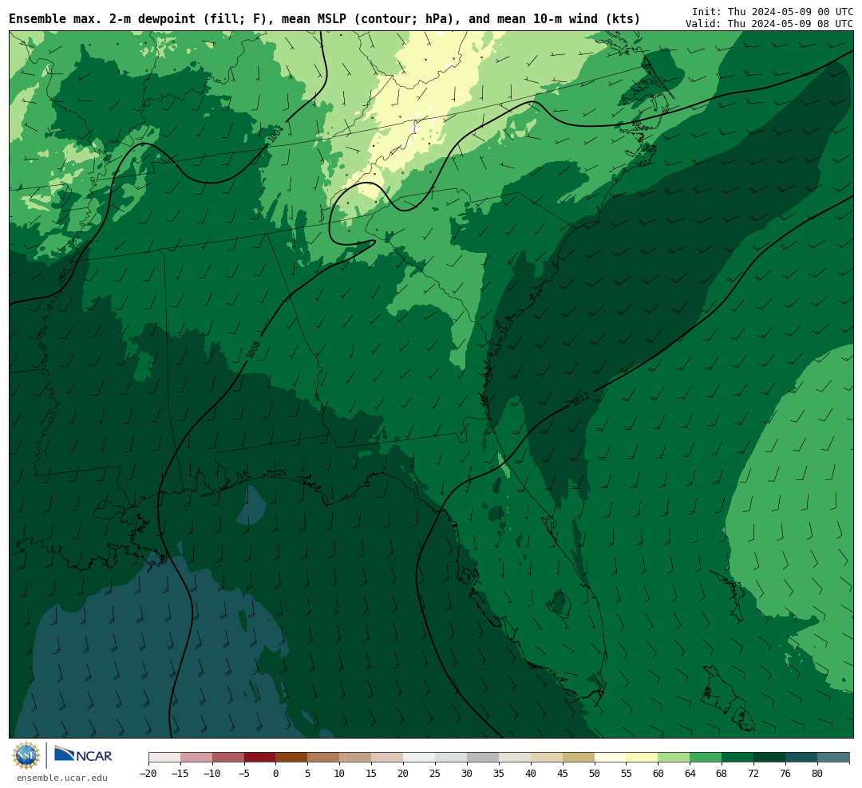Click the '−20' colorbar tick label
The width and height of the screenshot is (862, 788).
pyautogui.click(x=148, y=773)
